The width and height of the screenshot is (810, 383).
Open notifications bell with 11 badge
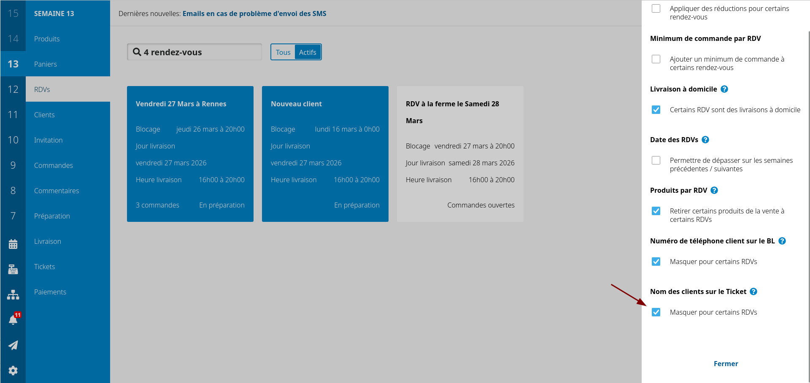coord(13,320)
